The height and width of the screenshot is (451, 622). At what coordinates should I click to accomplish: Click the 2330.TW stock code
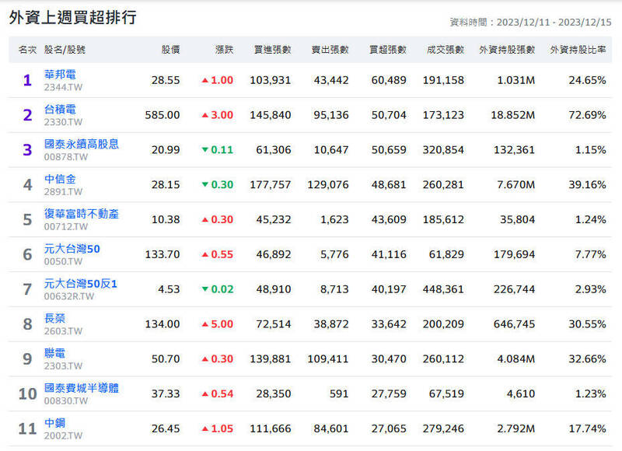tap(63, 122)
